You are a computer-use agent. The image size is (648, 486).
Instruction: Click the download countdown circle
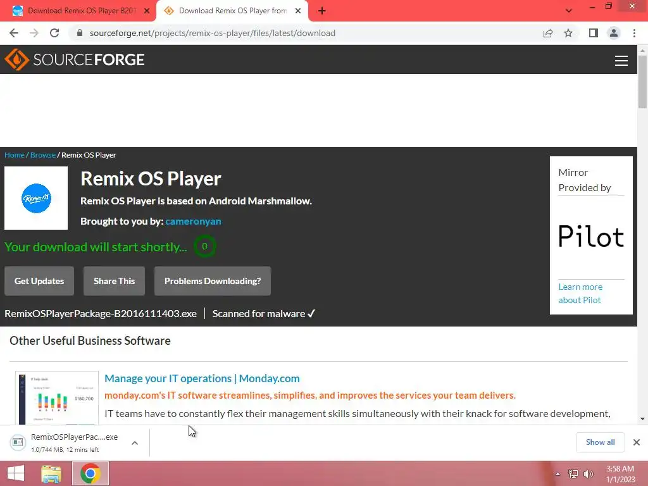click(204, 246)
